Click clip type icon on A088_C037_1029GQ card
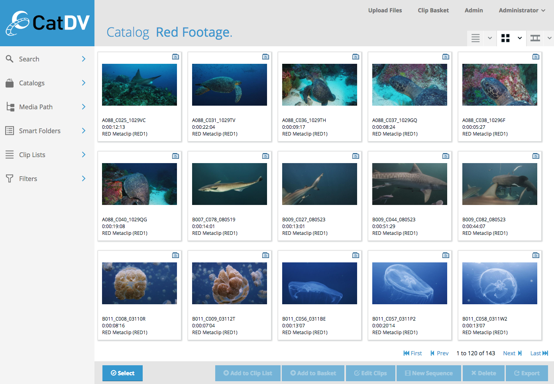554x384 pixels. point(446,57)
